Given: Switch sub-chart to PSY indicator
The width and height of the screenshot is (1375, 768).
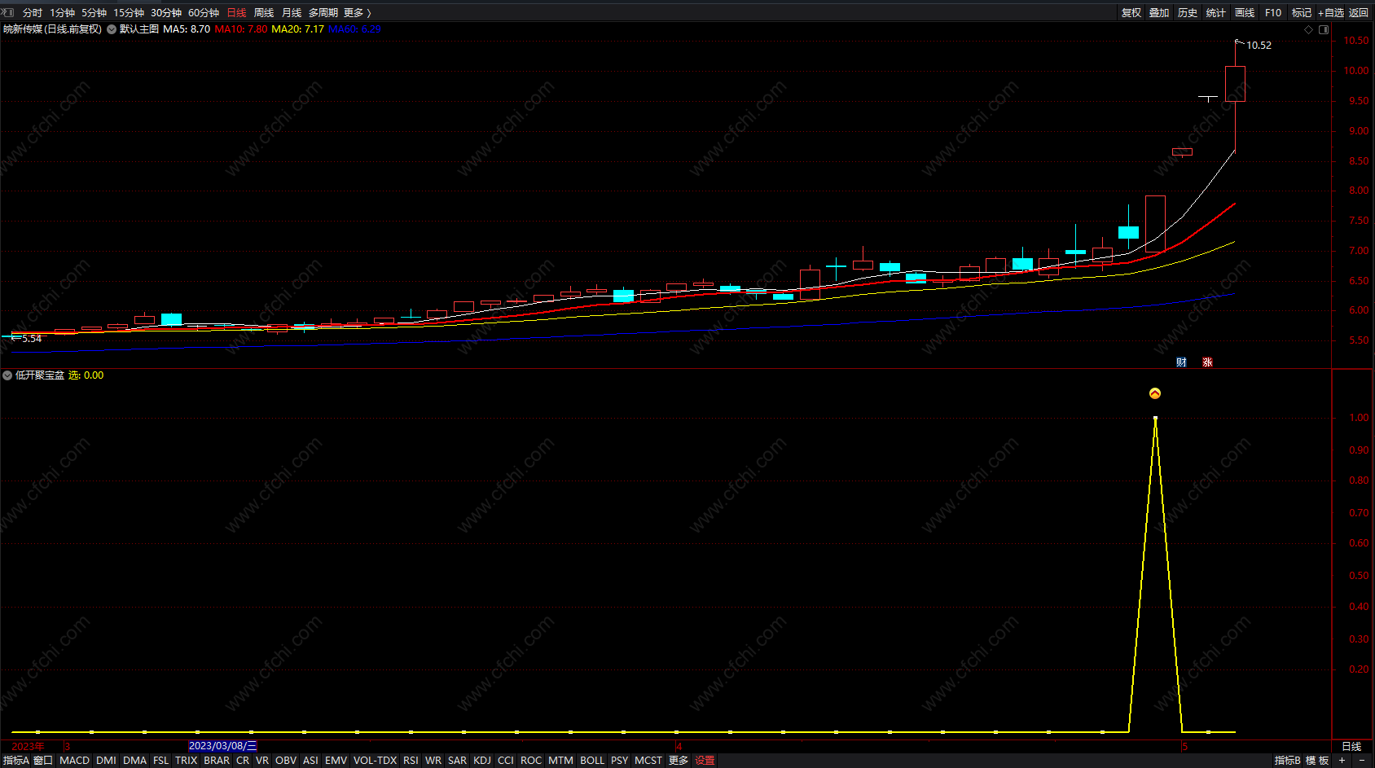Looking at the screenshot, I should click(620, 761).
